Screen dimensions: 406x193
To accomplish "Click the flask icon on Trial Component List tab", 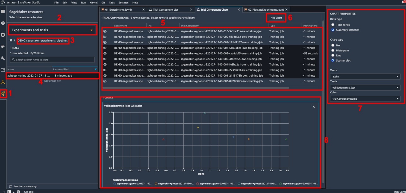I will coord(150,10).
